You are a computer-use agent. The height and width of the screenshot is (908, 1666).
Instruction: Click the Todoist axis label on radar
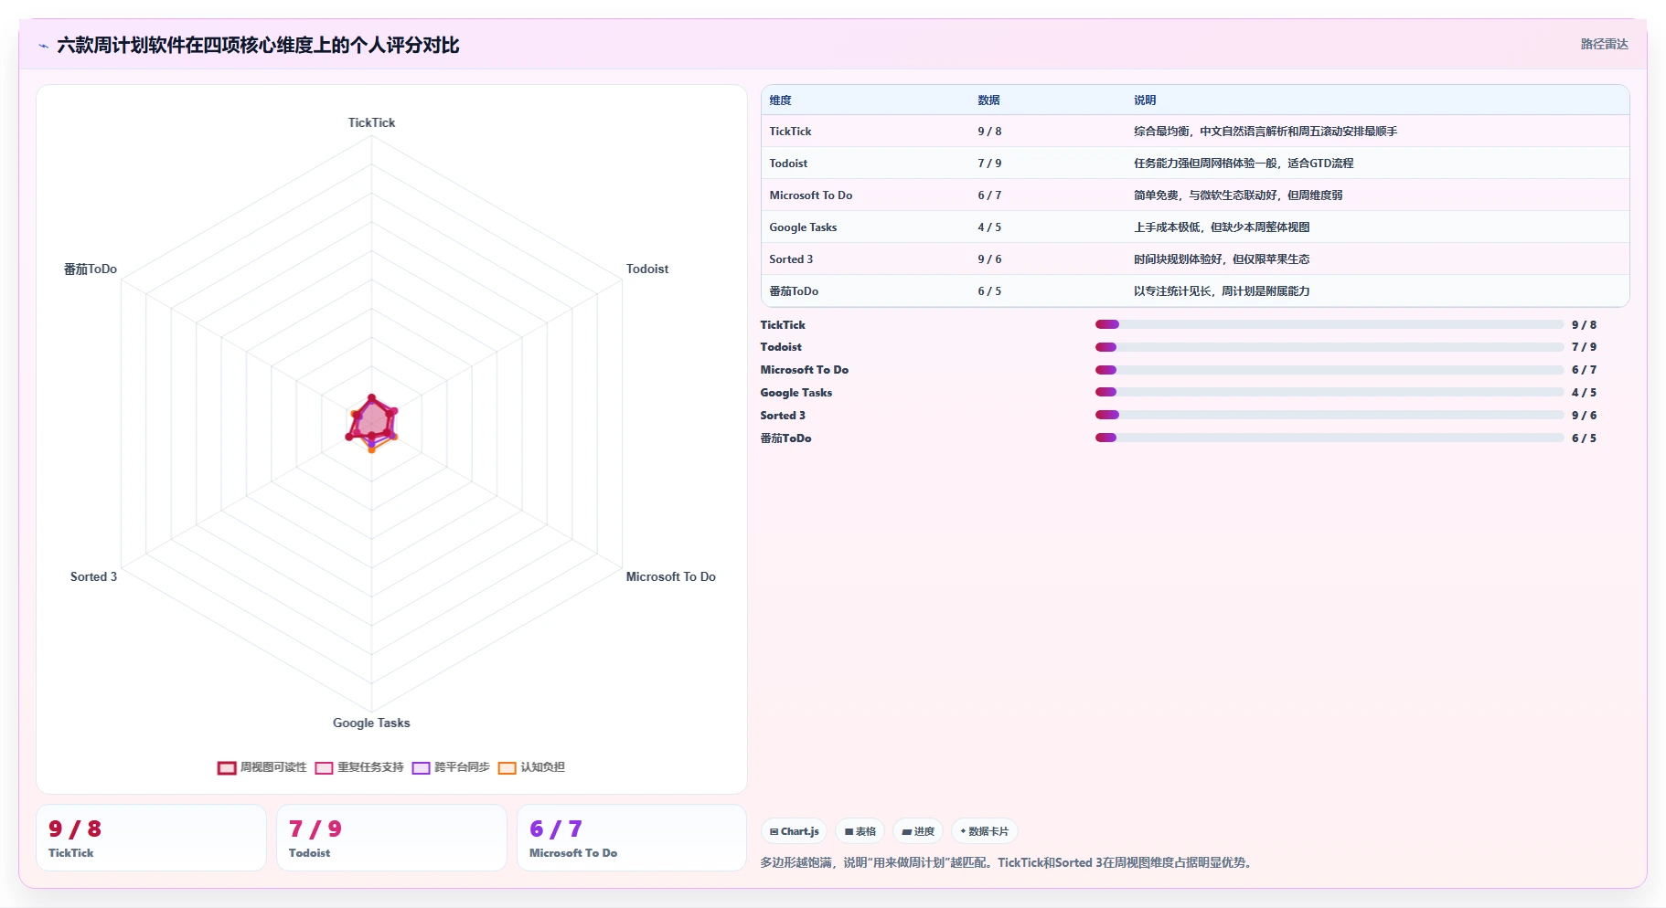[x=647, y=269]
